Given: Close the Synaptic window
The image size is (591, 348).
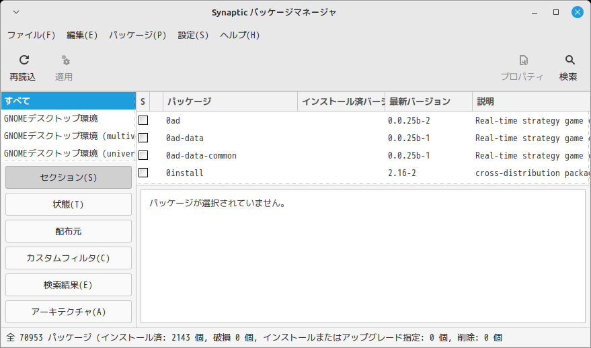Looking at the screenshot, I should [x=578, y=12].
